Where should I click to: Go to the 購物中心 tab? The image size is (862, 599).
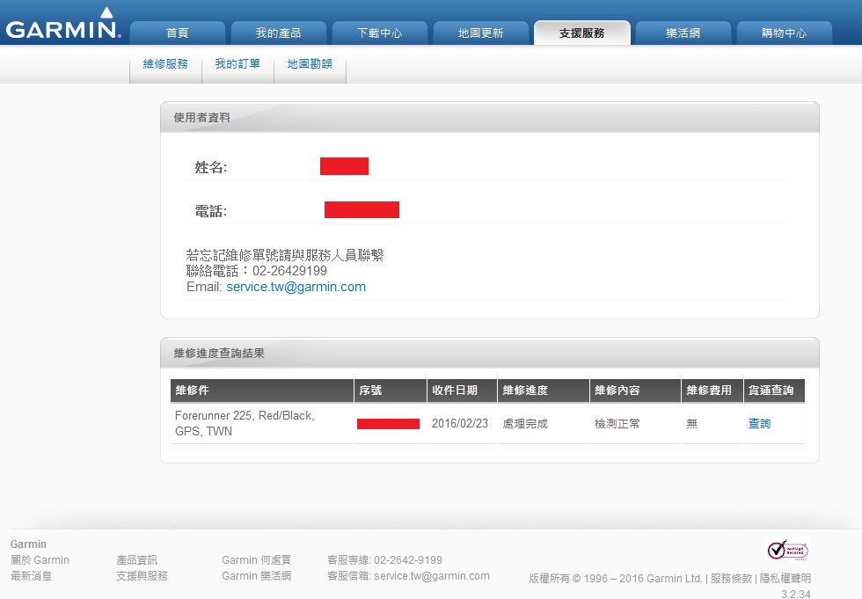tap(784, 33)
